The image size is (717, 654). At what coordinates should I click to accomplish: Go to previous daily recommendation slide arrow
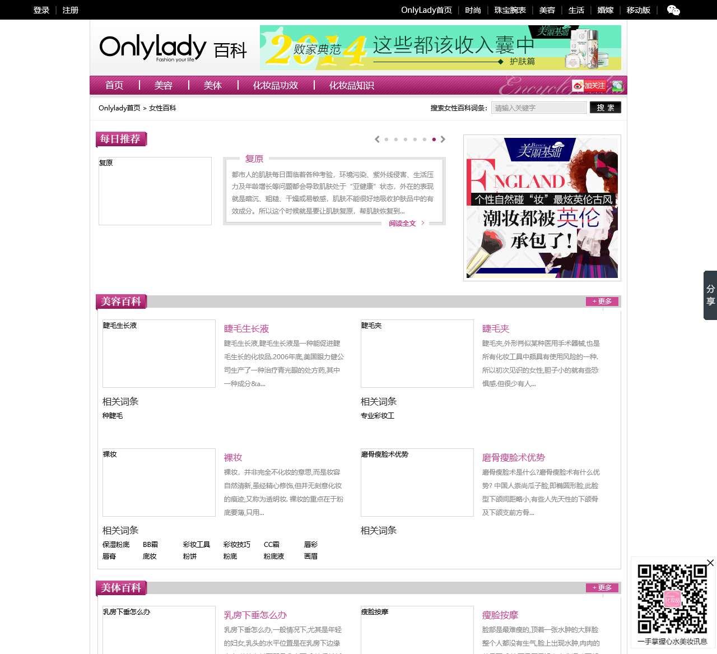(377, 139)
